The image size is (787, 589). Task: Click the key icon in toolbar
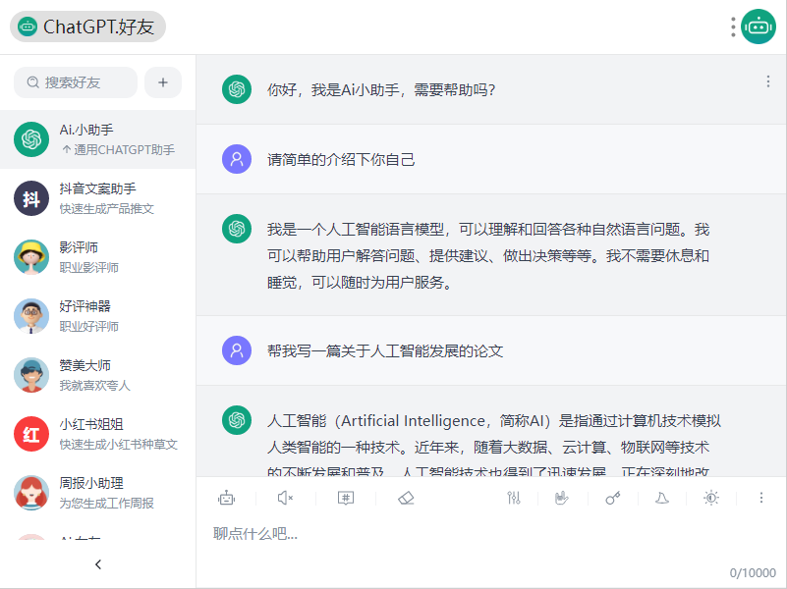pyautogui.click(x=612, y=498)
